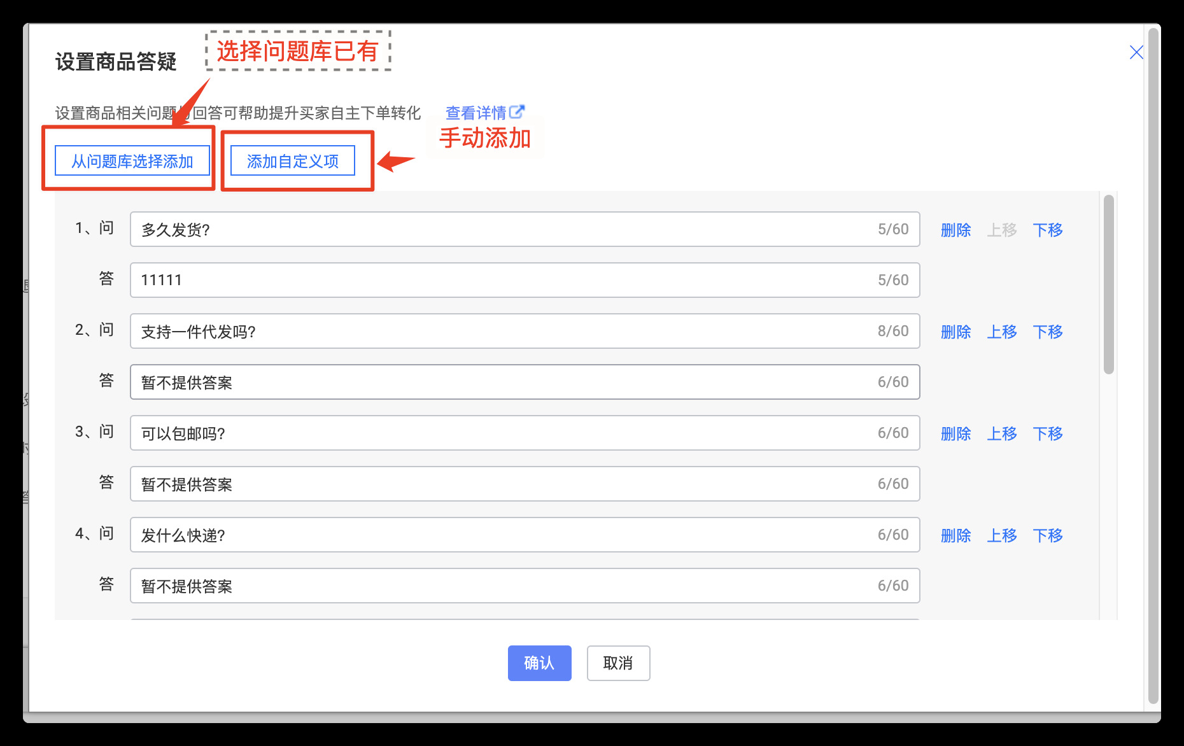Delete question 2 支持一件代发吗
The width and height of the screenshot is (1184, 746).
click(x=955, y=332)
